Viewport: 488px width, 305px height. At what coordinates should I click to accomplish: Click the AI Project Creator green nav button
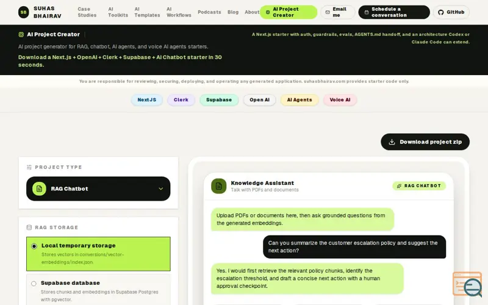(x=289, y=12)
